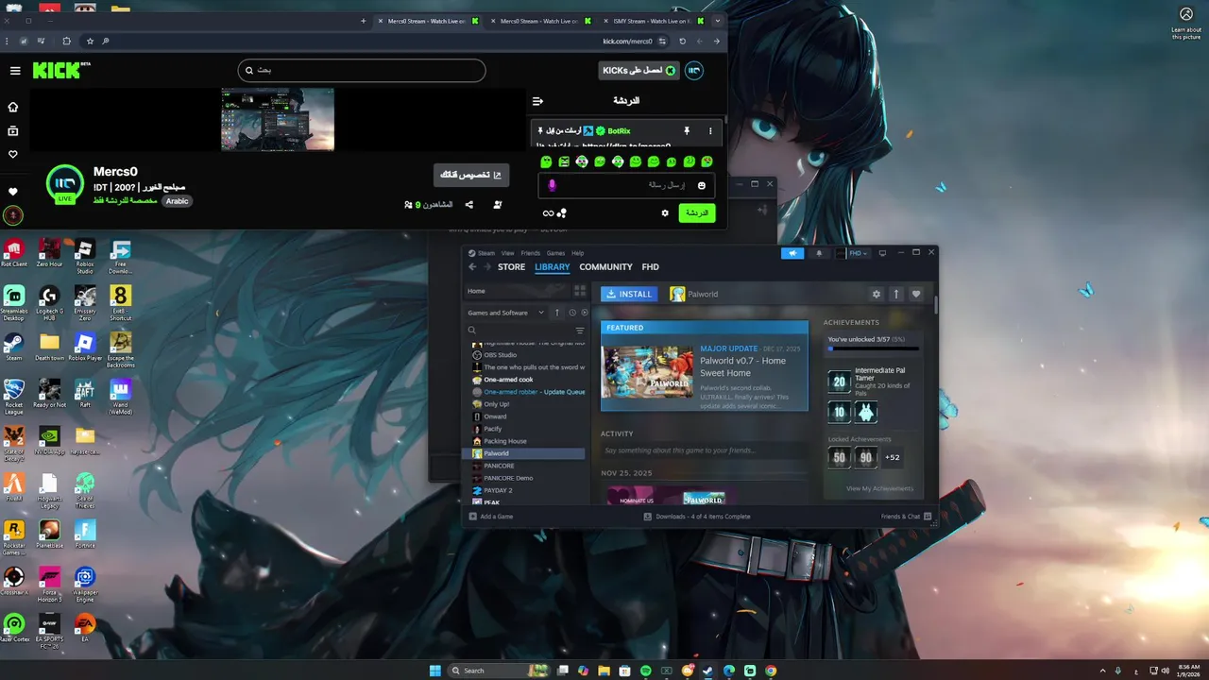Viewport: 1209px width, 680px height.
Task: Click Add a Game in Steam
Action: pos(490,517)
